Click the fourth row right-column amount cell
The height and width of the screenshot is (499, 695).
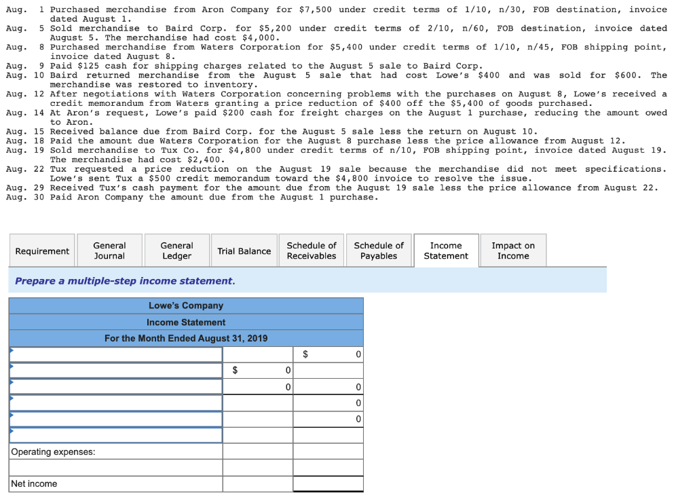click(328, 403)
